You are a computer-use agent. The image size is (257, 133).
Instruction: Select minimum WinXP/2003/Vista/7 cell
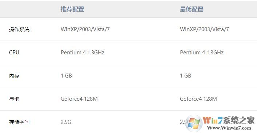(x=204, y=29)
